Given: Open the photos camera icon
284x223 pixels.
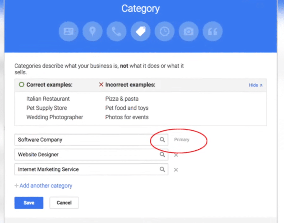Looking at the screenshot, I should click(x=189, y=31).
